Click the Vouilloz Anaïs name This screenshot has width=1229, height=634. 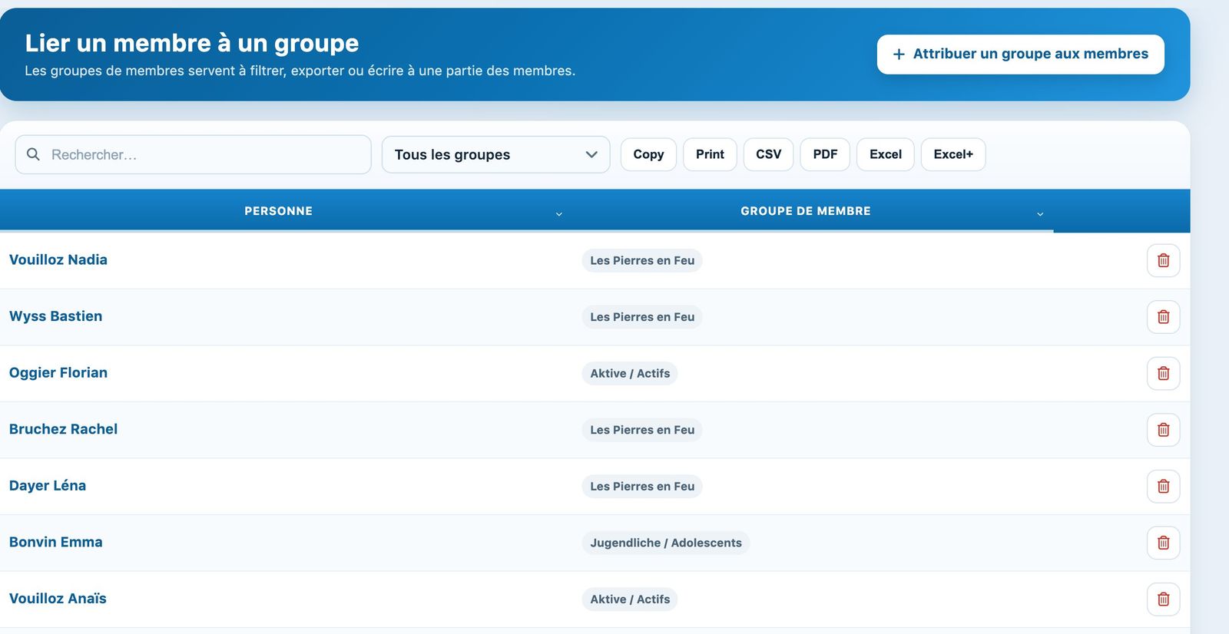58,598
